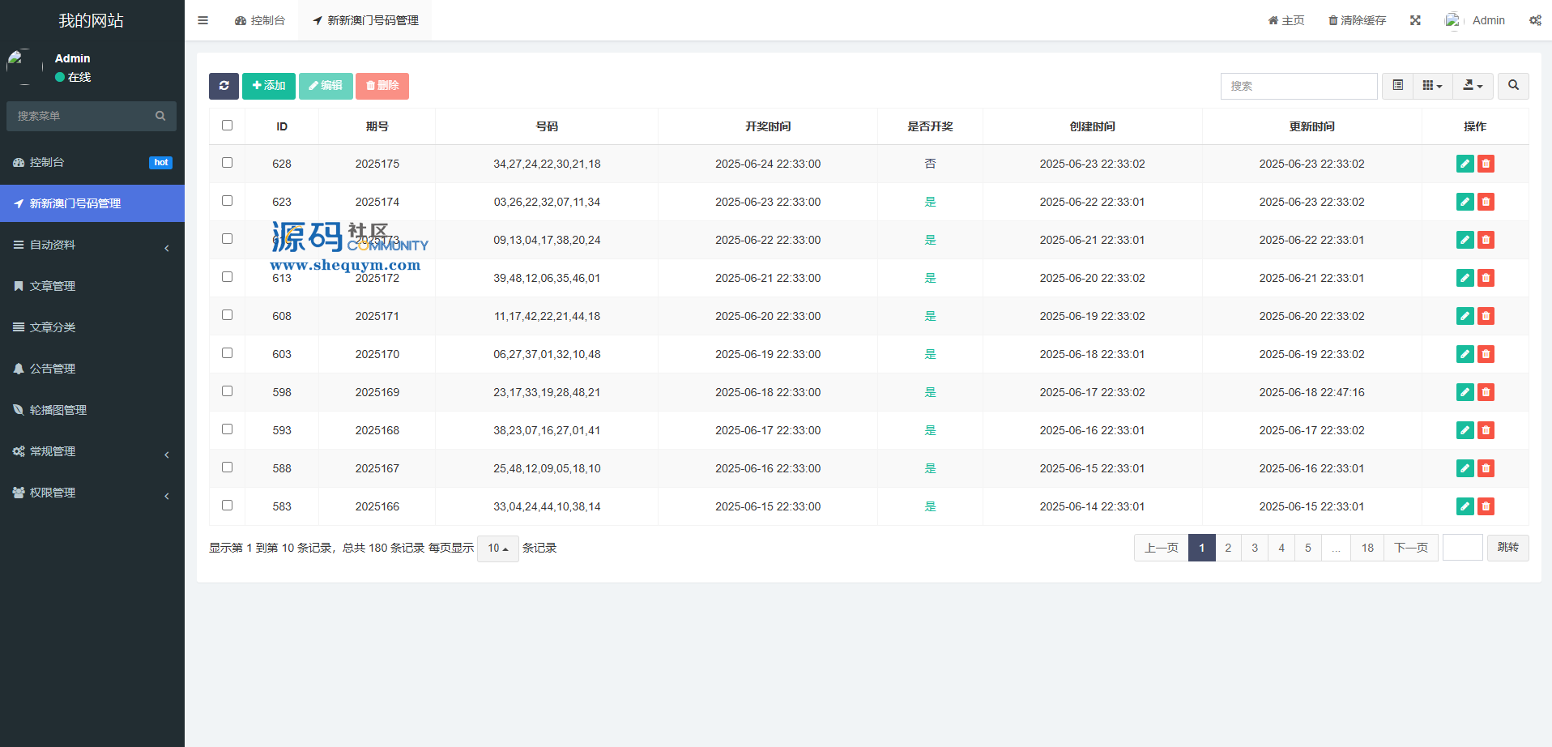The height and width of the screenshot is (747, 1552).
Task: Open the settings gears icon top right
Action: pyautogui.click(x=1535, y=20)
